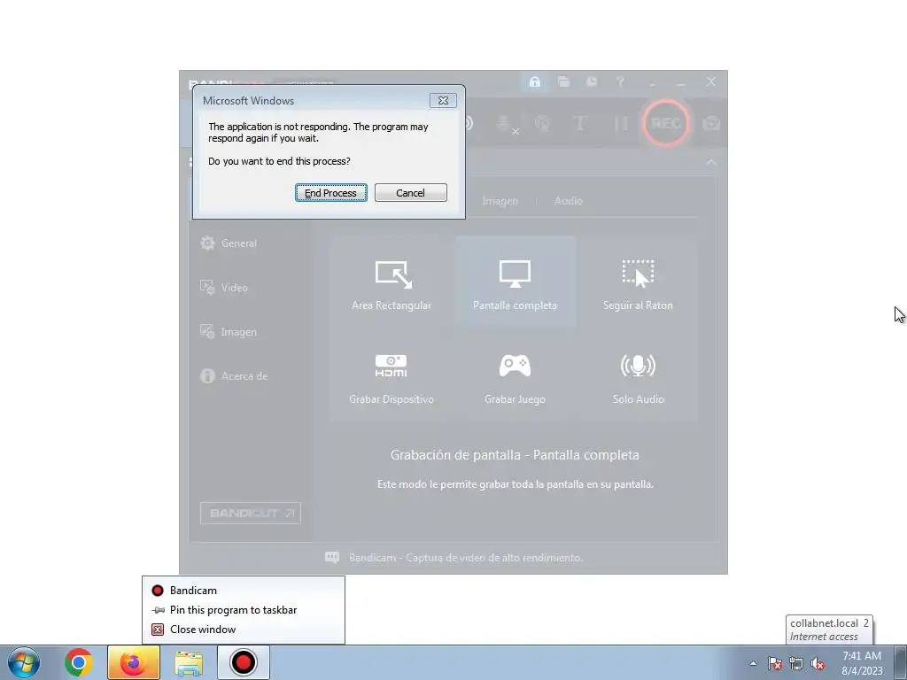This screenshot has width=907, height=680.
Task: Click End Process in the dialog
Action: [x=331, y=192]
